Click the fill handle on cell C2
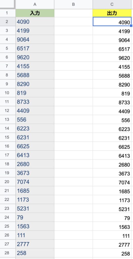This screenshot has height=259, width=133. tap(131, 26)
